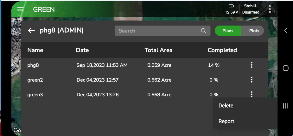Screen dimensions: 293x136
Task: Switch to the Plots toggle
Action: [x=254, y=31]
